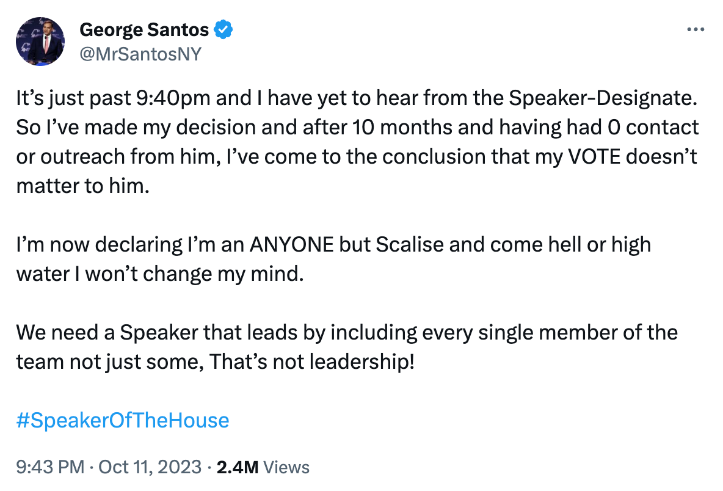This screenshot has width=723, height=491.
Task: Click the @MrSantosNY handle
Action: [138, 54]
